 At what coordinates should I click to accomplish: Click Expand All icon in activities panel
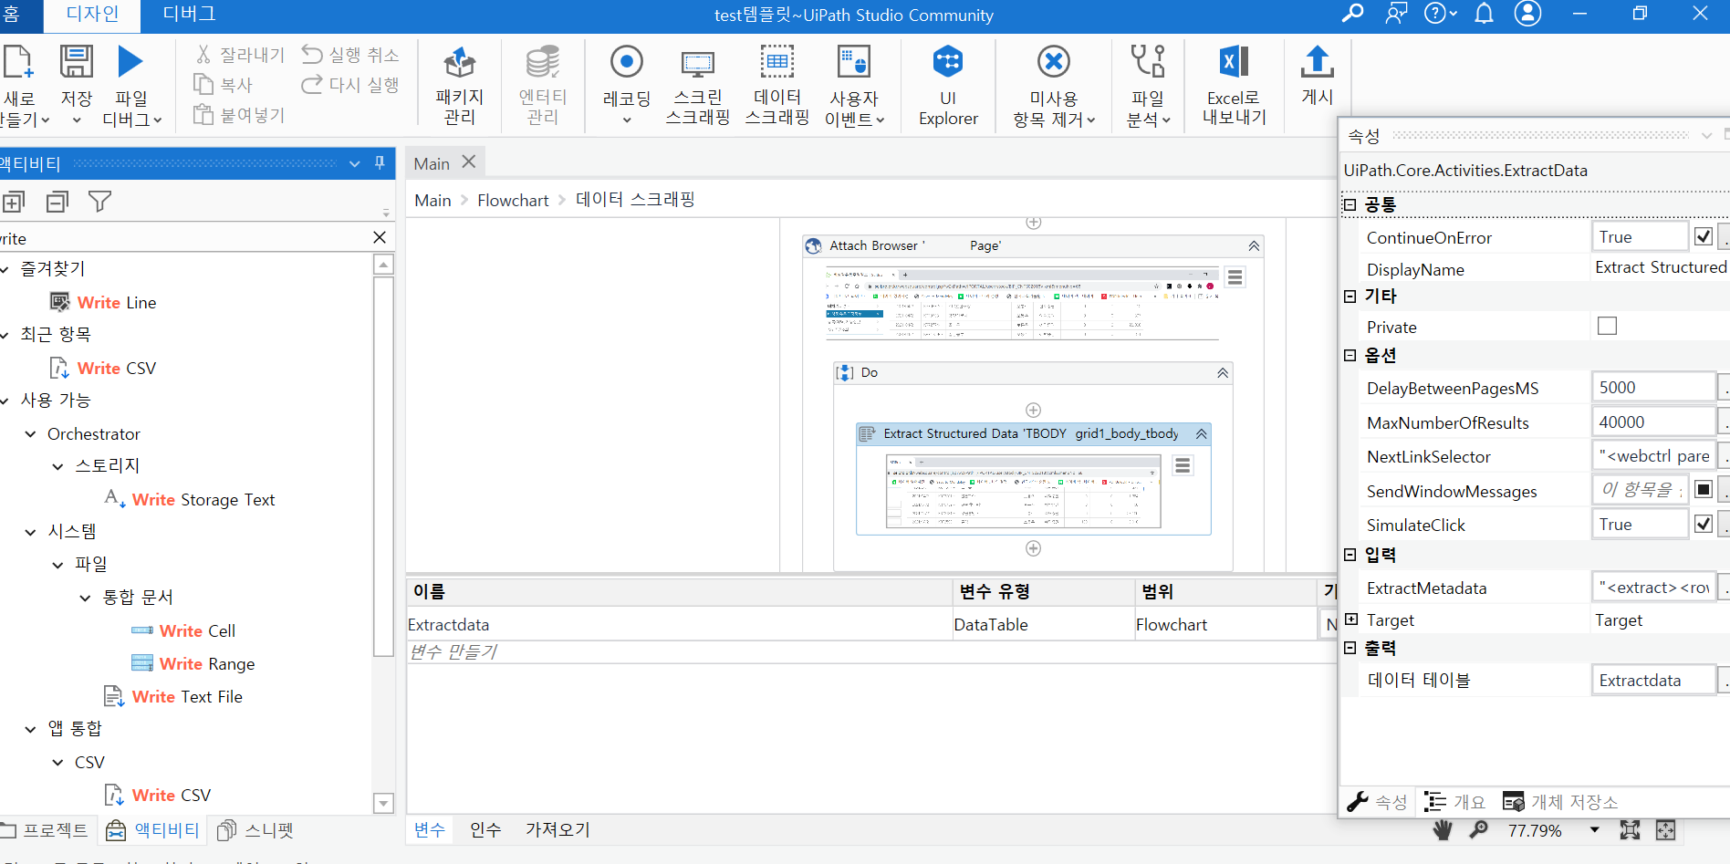coord(14,202)
